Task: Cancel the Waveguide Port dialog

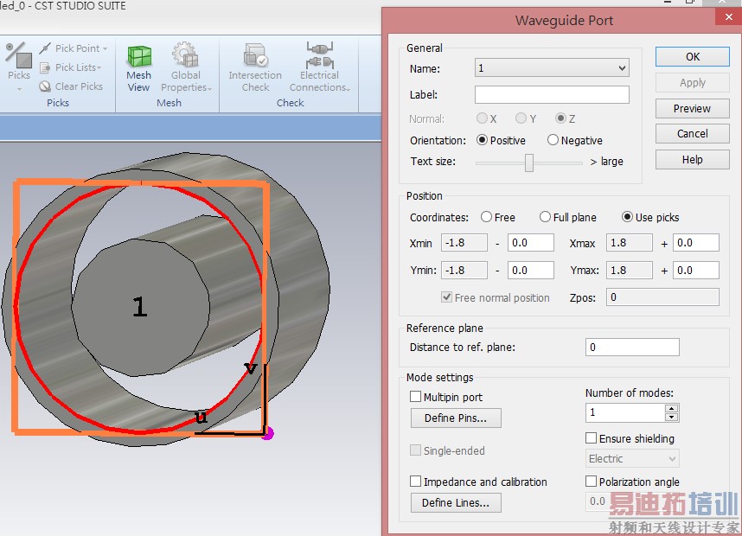Action: click(x=693, y=134)
